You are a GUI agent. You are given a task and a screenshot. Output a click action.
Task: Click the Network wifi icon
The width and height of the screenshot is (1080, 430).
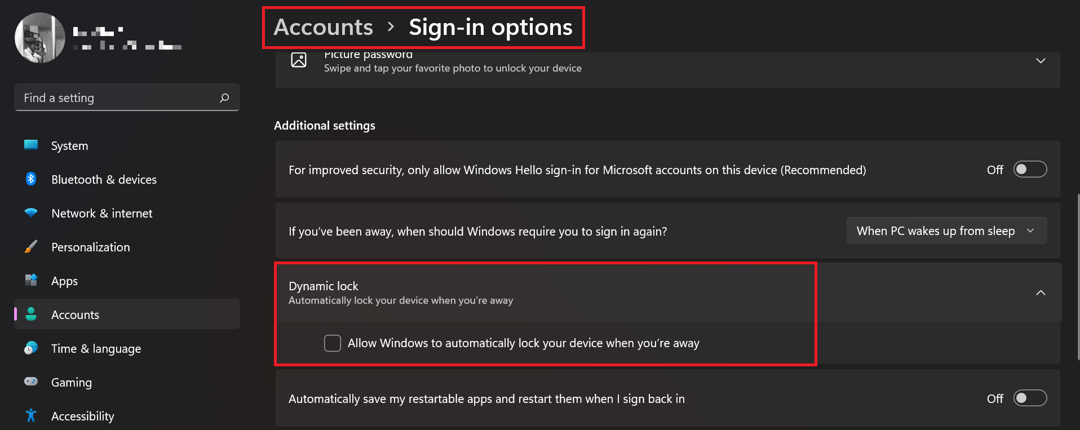click(x=31, y=213)
